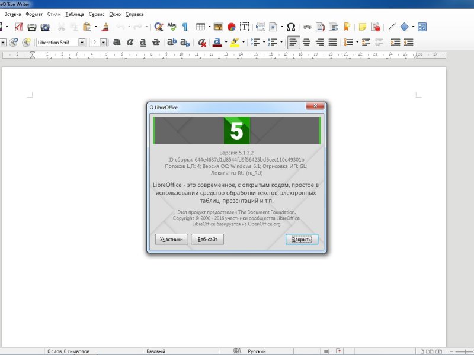This screenshot has width=474, height=355.
Task: Open the Стили menu
Action: 54,14
